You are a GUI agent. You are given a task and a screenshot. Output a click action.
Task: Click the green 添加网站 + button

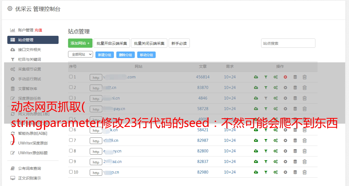80,43
